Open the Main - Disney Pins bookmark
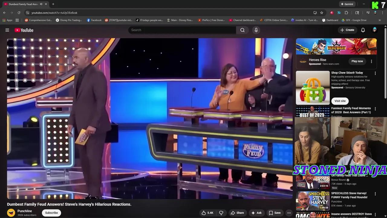387x218 pixels. [x=180, y=20]
